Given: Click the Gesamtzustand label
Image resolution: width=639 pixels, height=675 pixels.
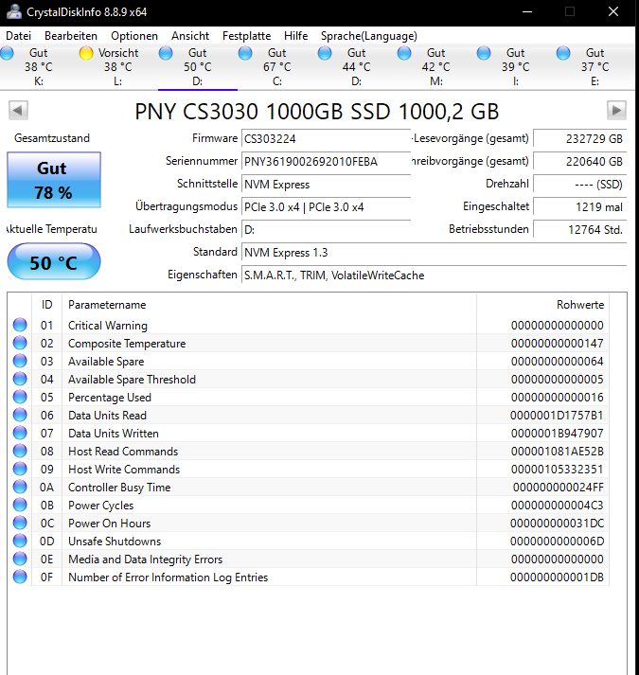Looking at the screenshot, I should [x=52, y=138].
